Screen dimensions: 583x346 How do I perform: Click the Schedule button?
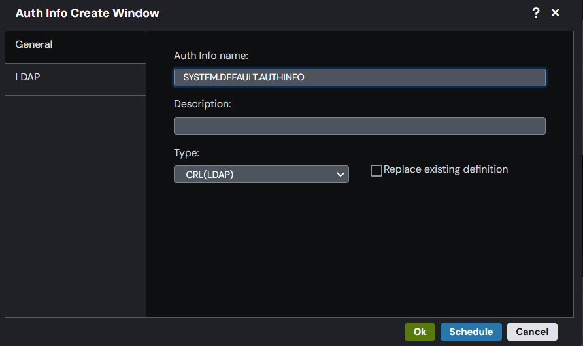pos(471,332)
